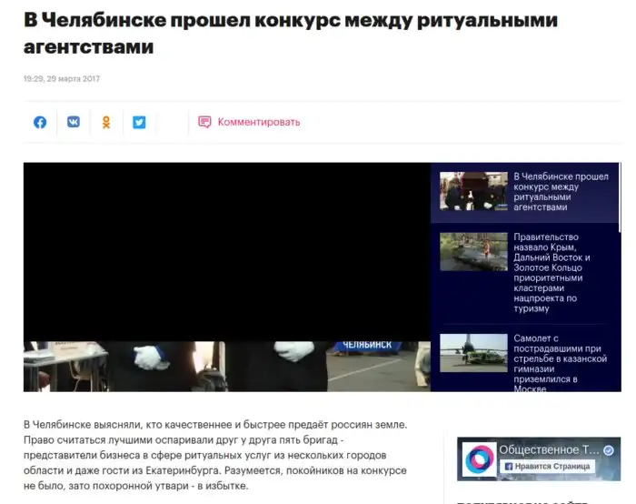
Task: Share via the VK icon
Action: (73, 122)
